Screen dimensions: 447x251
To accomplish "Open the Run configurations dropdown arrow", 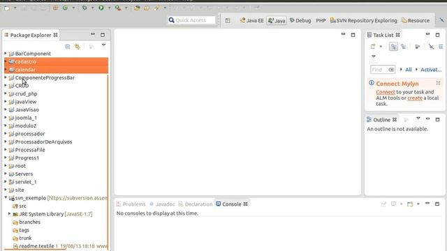I will tap(109, 8).
